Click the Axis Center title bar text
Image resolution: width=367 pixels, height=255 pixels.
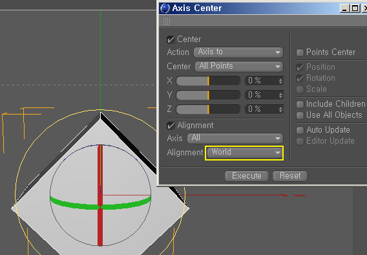196,8
